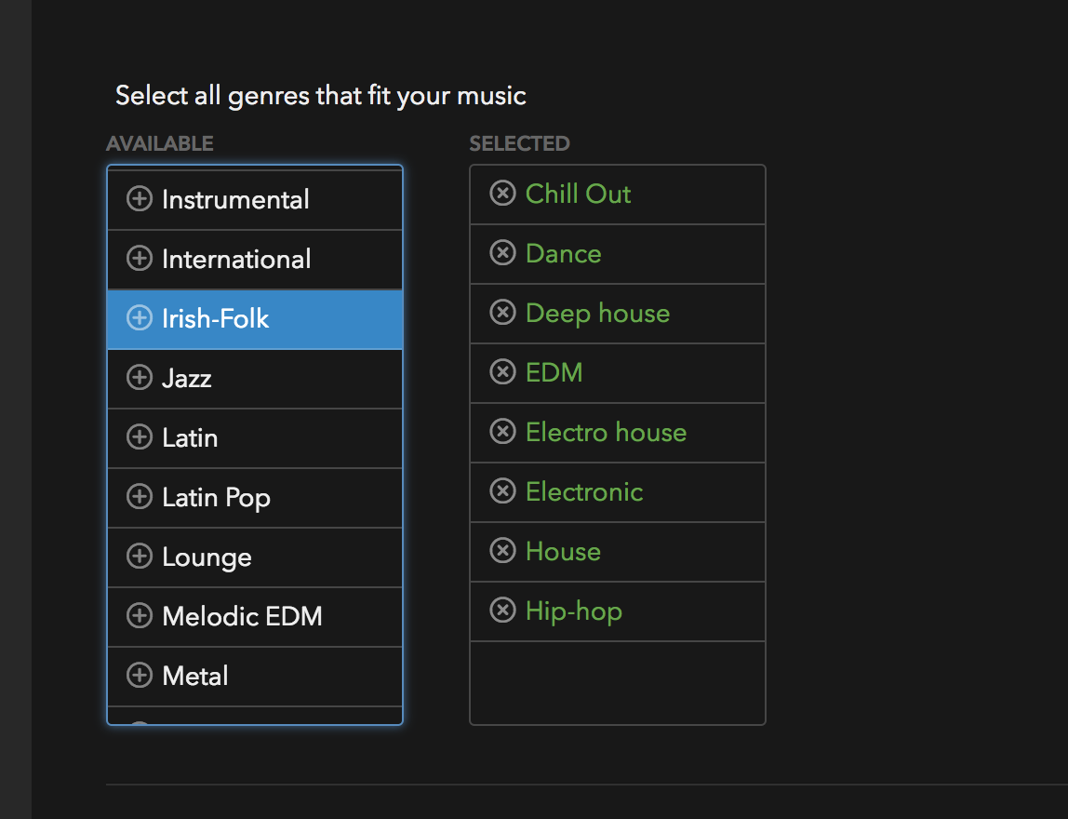This screenshot has width=1068, height=819.
Task: Click Deep house label in Selected list
Action: 598,315
